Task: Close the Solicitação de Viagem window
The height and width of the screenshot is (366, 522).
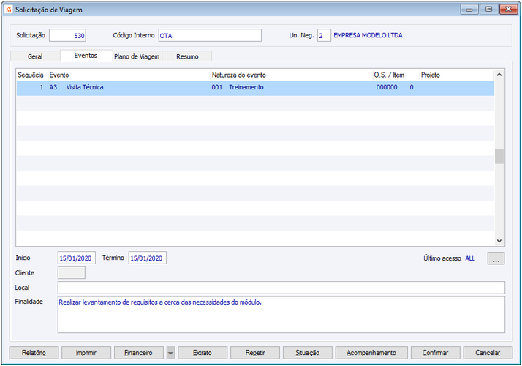Action: 508,10
